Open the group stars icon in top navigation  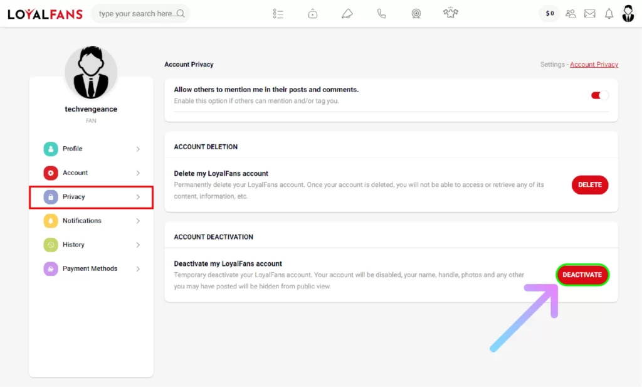(450, 13)
